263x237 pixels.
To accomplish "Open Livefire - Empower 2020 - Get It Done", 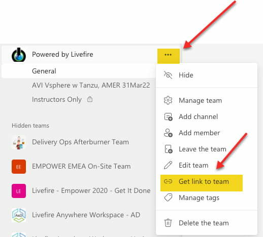I will tap(91, 190).
